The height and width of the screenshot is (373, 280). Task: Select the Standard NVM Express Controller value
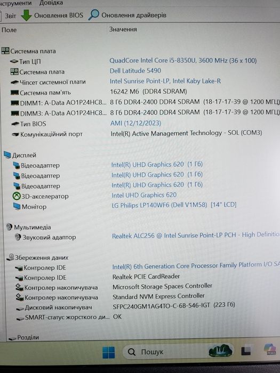point(158,296)
